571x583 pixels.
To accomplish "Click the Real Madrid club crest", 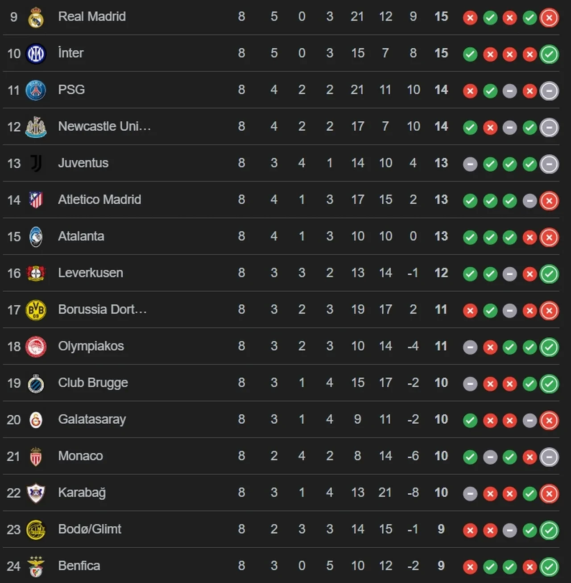I will [36, 18].
